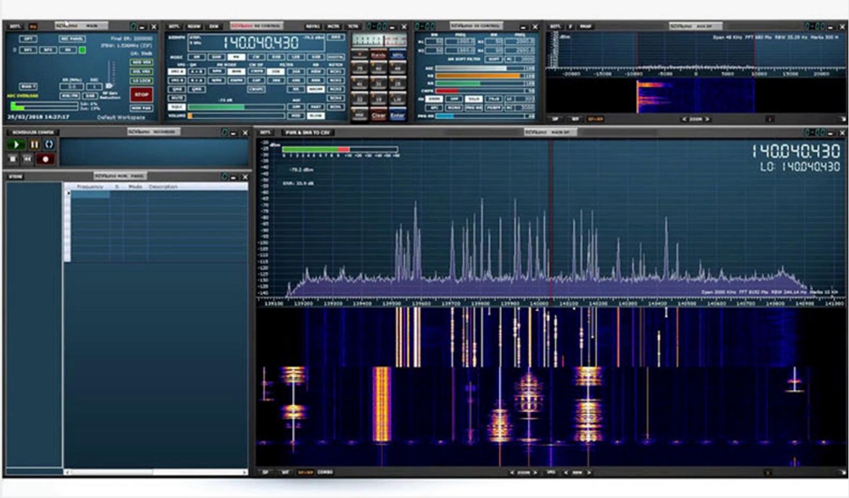This screenshot has width=849, height=498.
Task: Switch to the COMBO display tab
Action: coord(325,472)
